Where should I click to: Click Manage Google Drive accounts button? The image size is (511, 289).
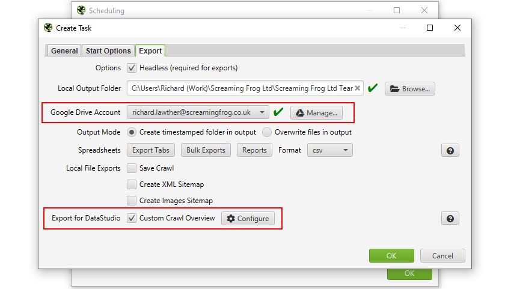point(316,113)
